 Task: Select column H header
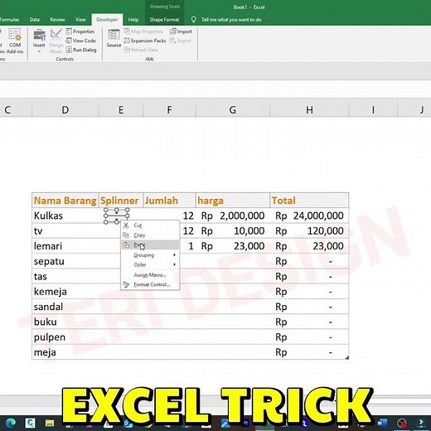[309, 110]
